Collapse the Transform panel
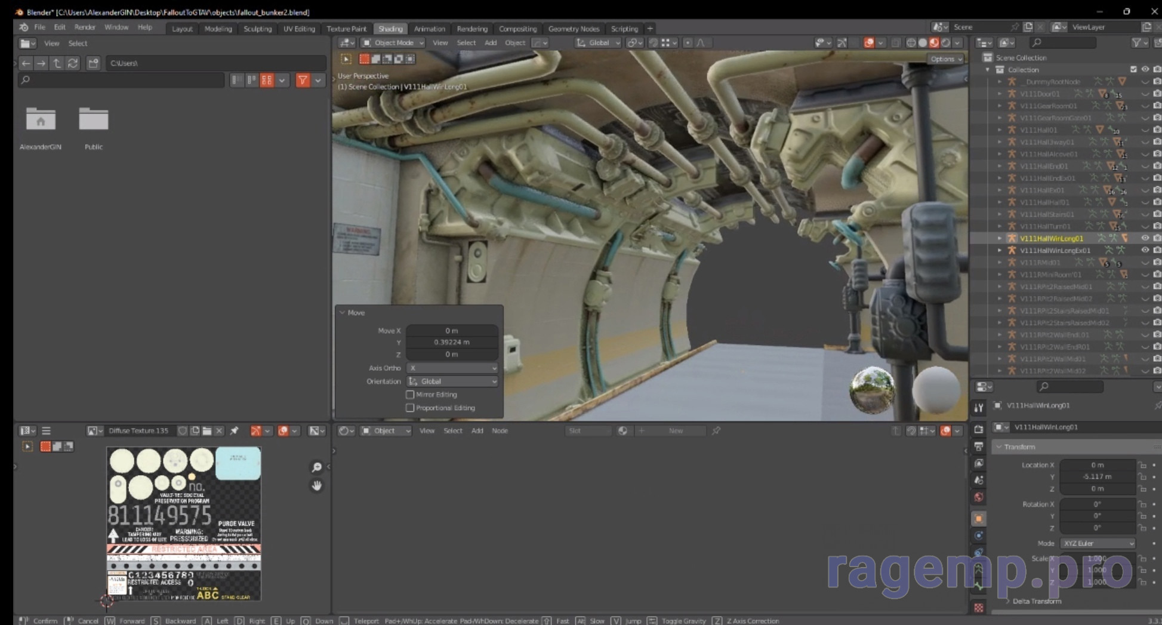Screen dimensions: 1162x625 tap(999, 447)
